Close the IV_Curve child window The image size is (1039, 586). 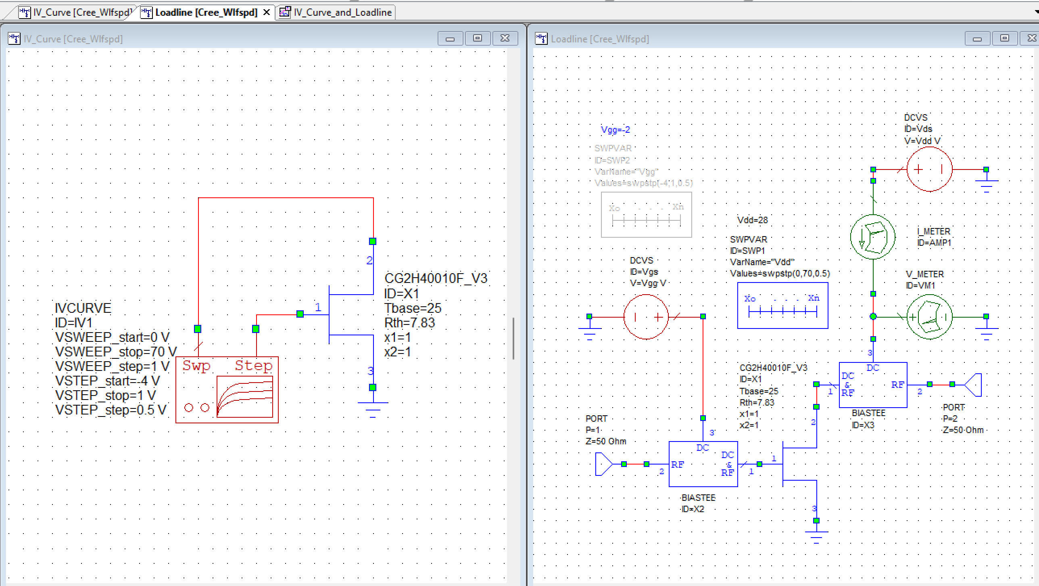pos(505,38)
